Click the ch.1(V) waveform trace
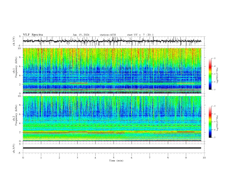 112,41
